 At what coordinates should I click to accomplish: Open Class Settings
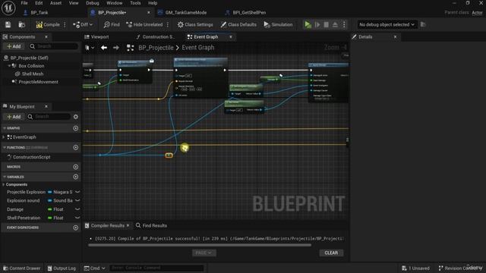pyautogui.click(x=195, y=25)
